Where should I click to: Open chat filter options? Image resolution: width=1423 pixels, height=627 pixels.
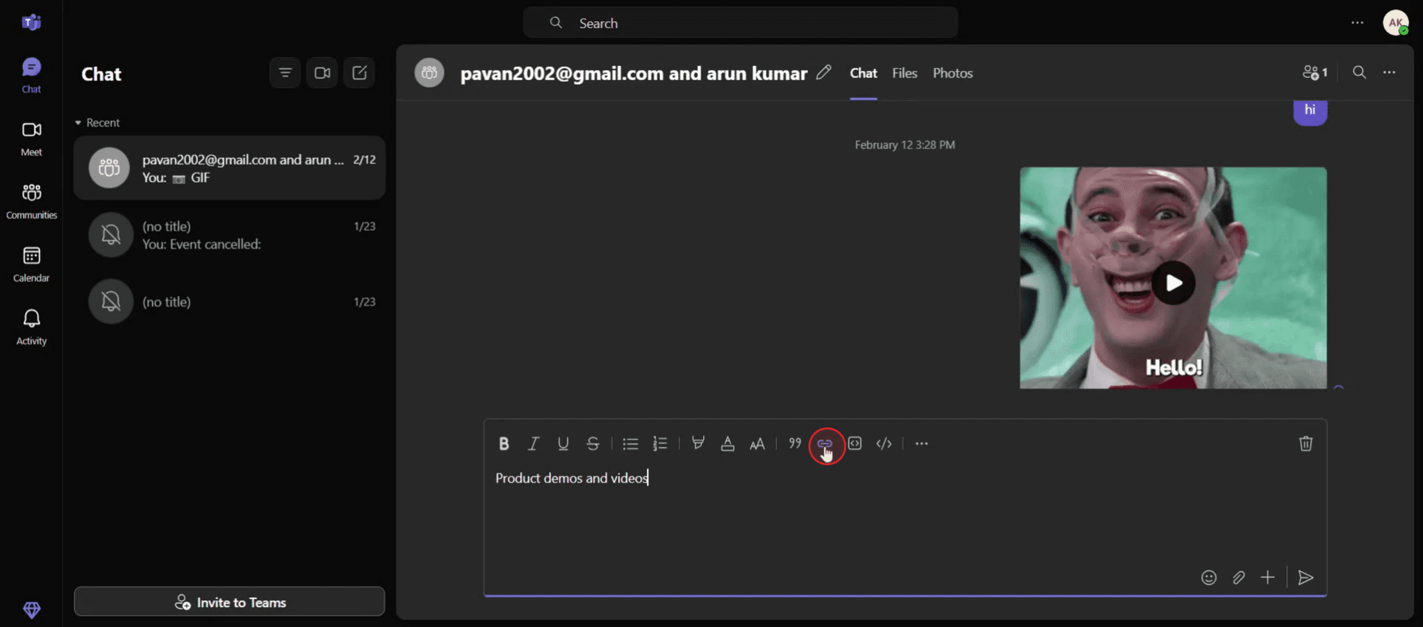point(285,72)
